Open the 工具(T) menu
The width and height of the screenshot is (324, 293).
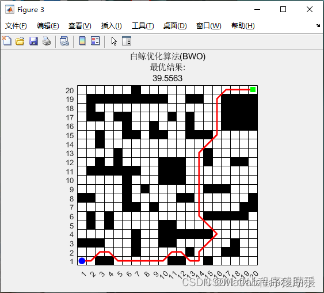pos(143,26)
